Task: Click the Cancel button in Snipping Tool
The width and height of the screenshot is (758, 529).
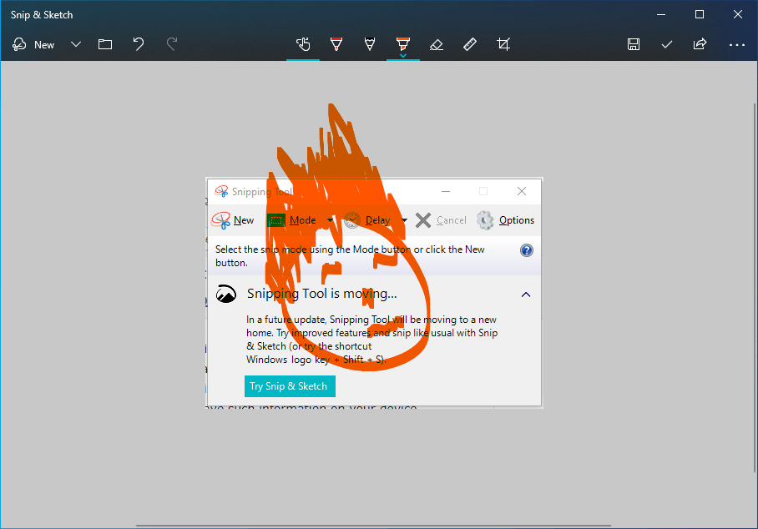Action: click(x=441, y=220)
